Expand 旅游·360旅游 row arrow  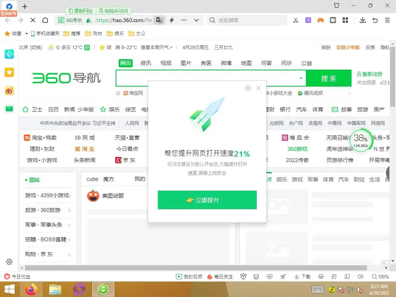(x=70, y=210)
